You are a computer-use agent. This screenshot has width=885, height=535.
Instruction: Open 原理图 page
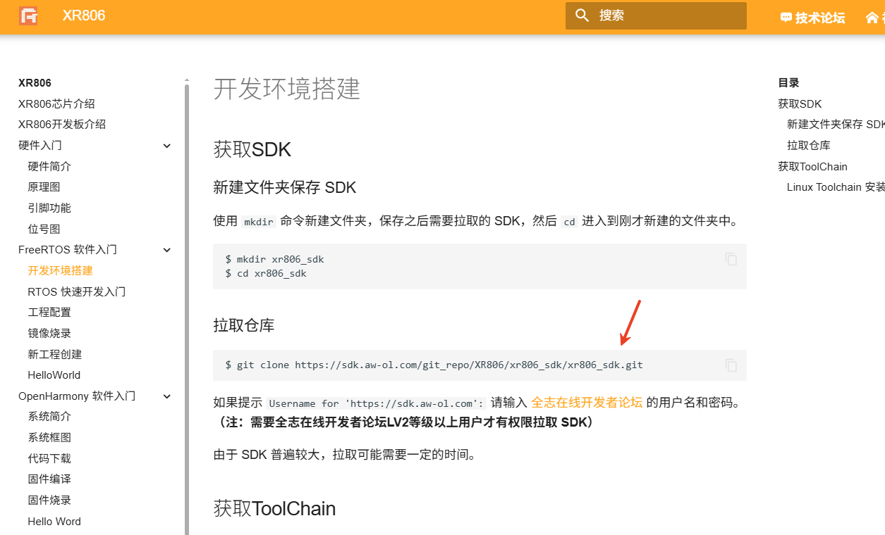tap(44, 187)
